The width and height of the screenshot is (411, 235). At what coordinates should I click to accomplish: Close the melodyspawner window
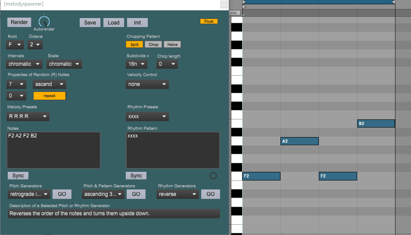coord(224,4)
